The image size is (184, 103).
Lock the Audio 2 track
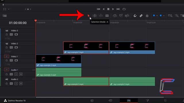coord(7,84)
